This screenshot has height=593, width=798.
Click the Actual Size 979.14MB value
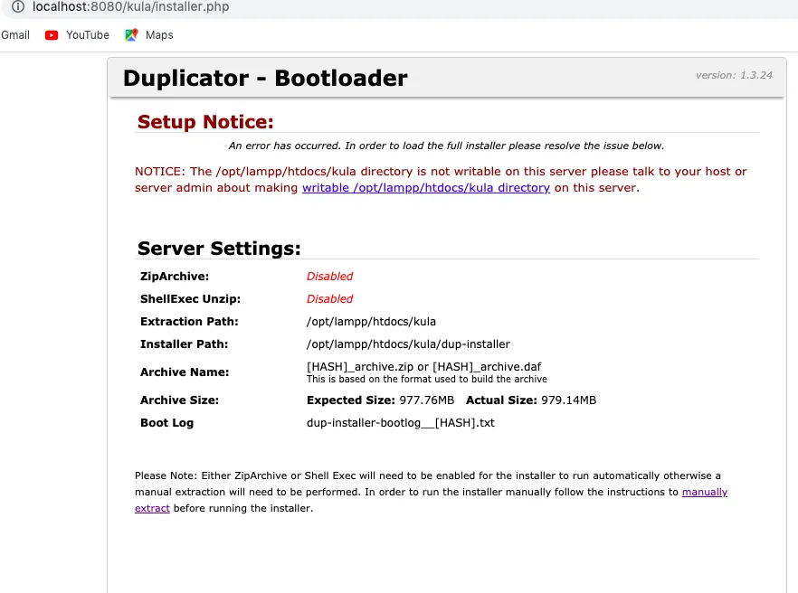tap(531, 400)
